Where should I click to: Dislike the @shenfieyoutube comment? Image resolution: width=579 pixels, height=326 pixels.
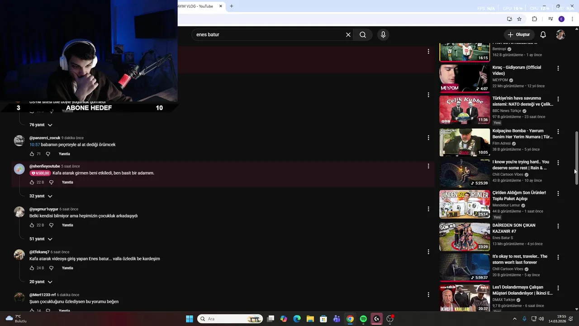click(x=51, y=182)
